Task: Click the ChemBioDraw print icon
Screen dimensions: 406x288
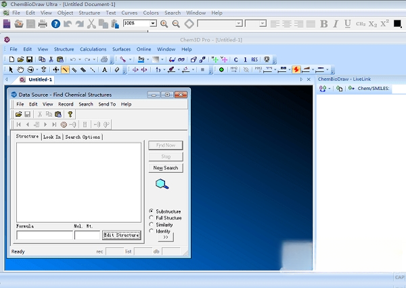Action: click(43, 24)
